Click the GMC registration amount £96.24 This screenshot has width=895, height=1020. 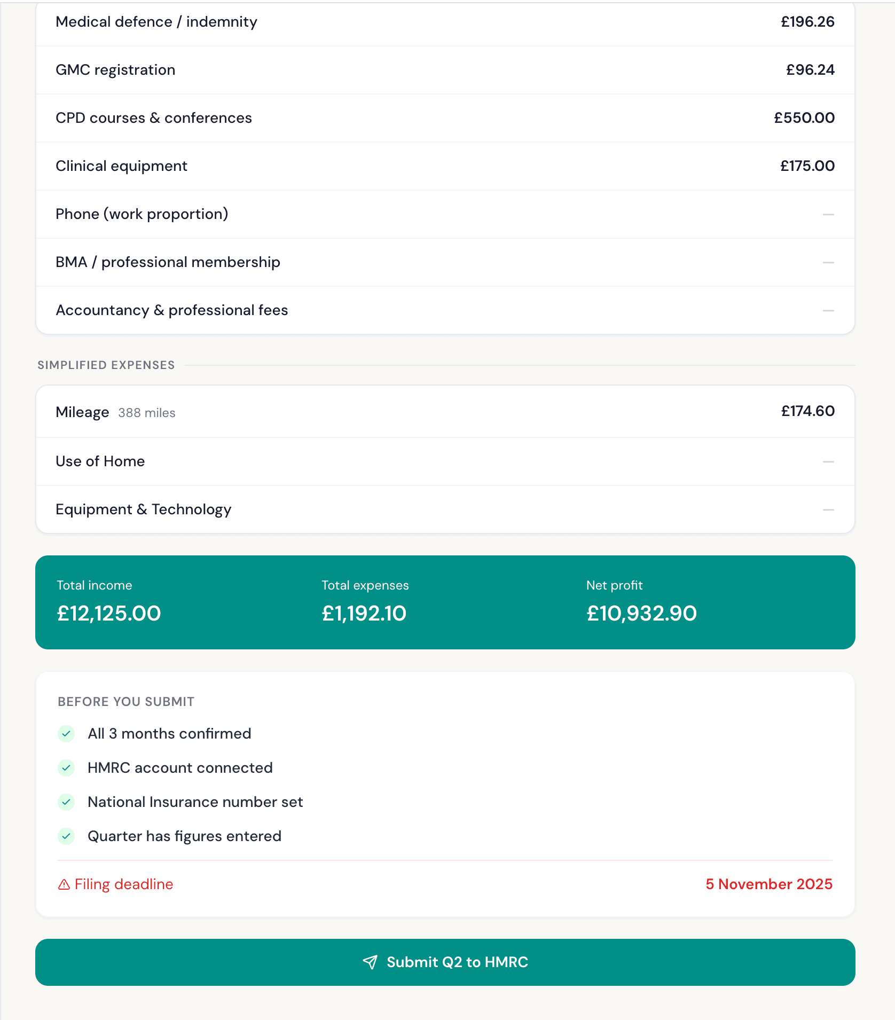tap(810, 69)
